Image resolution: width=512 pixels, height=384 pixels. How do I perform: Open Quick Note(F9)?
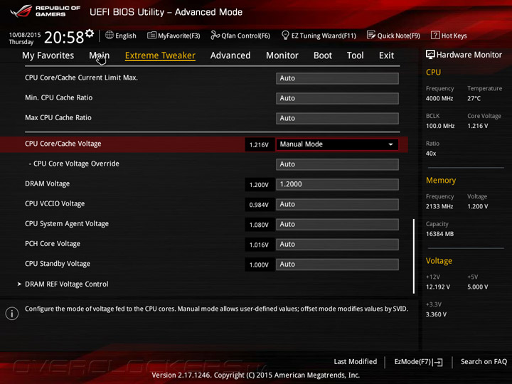tap(399, 36)
